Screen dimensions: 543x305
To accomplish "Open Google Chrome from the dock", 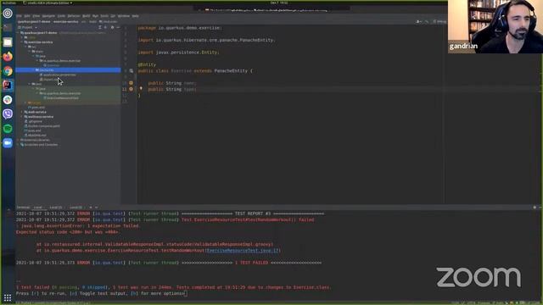I will (8, 71).
